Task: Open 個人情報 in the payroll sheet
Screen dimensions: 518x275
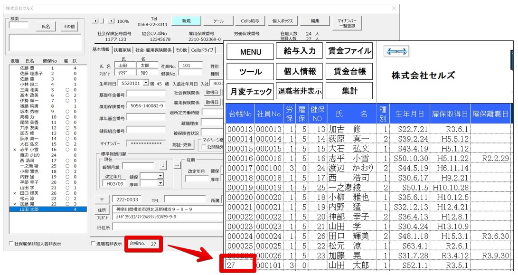Action: pos(300,71)
